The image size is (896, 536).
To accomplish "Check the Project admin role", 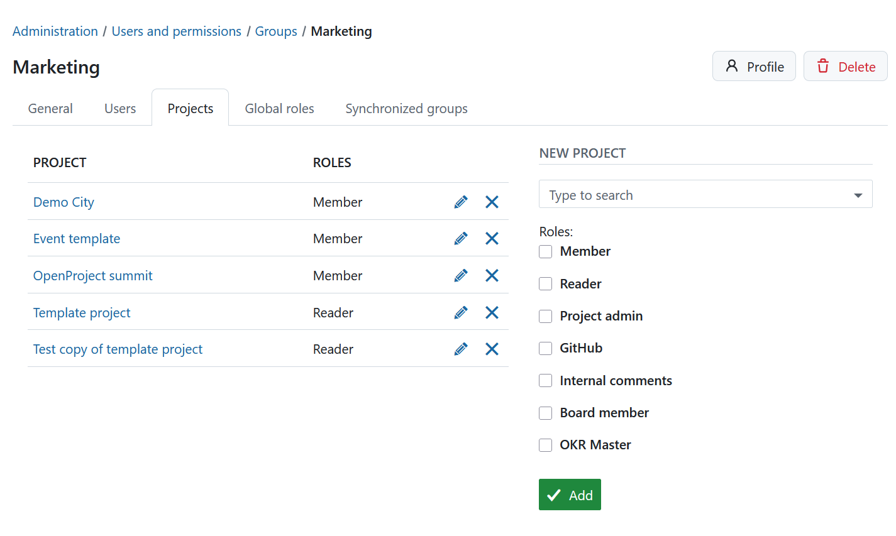I will tap(545, 316).
